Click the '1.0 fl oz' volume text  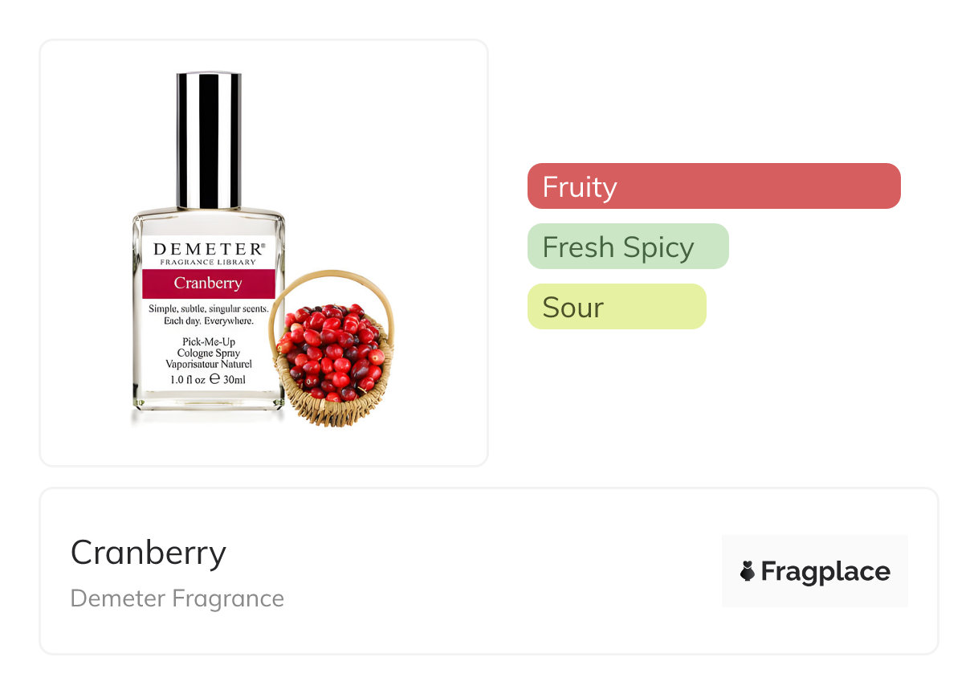(x=187, y=379)
